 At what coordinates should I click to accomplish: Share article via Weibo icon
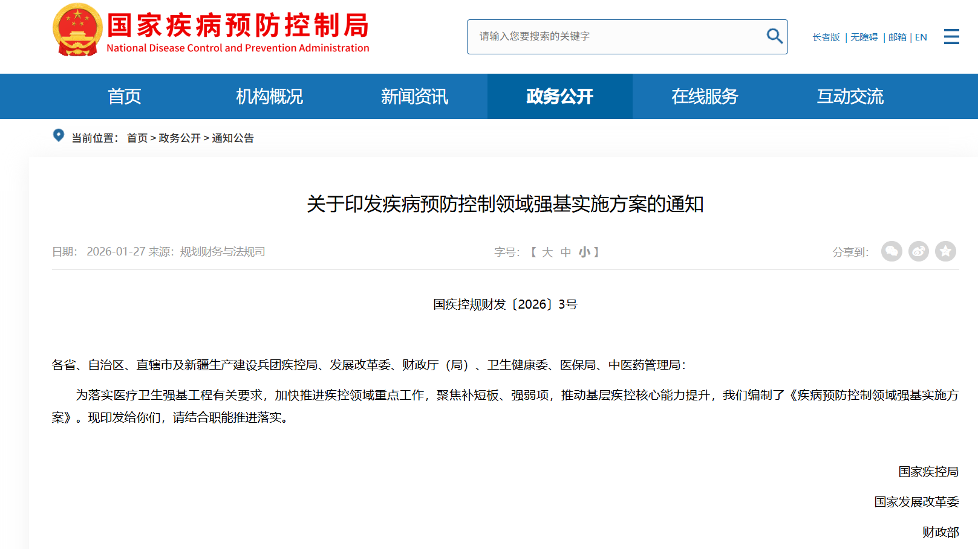[919, 251]
